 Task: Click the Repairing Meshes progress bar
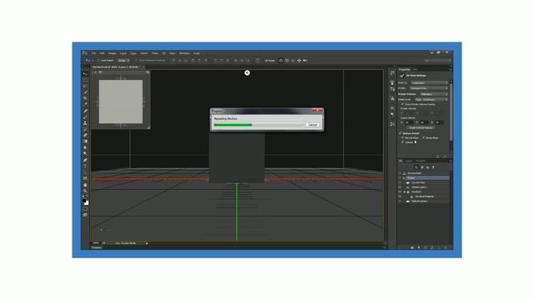coord(258,125)
